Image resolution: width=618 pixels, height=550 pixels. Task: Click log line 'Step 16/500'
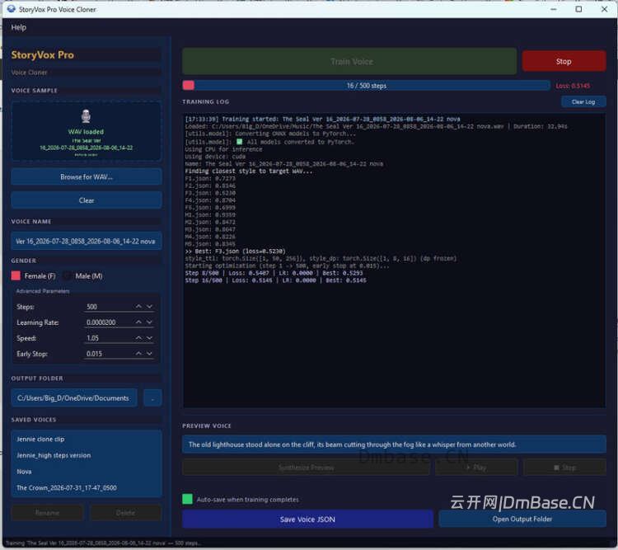click(275, 280)
